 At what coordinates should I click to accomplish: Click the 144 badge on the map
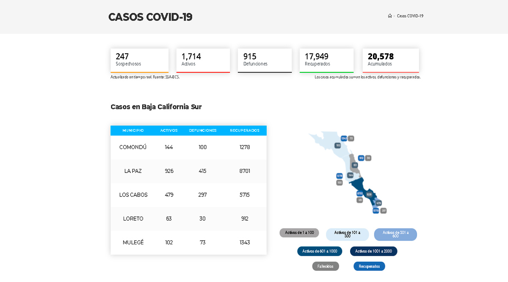[351, 175]
